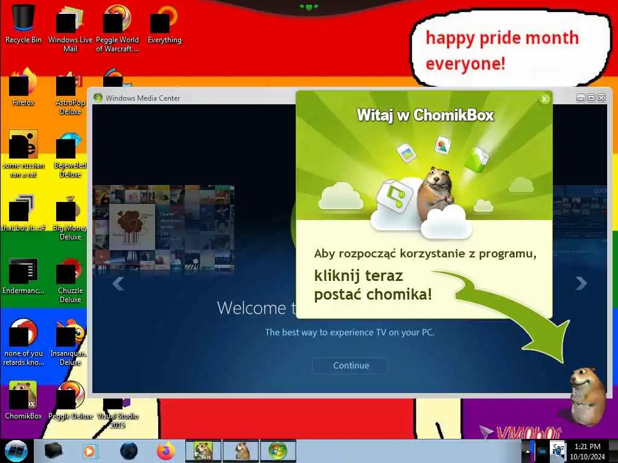Select Big Money Deluxe desktop icon
Image resolution: width=618 pixels, height=463 pixels.
70,217
